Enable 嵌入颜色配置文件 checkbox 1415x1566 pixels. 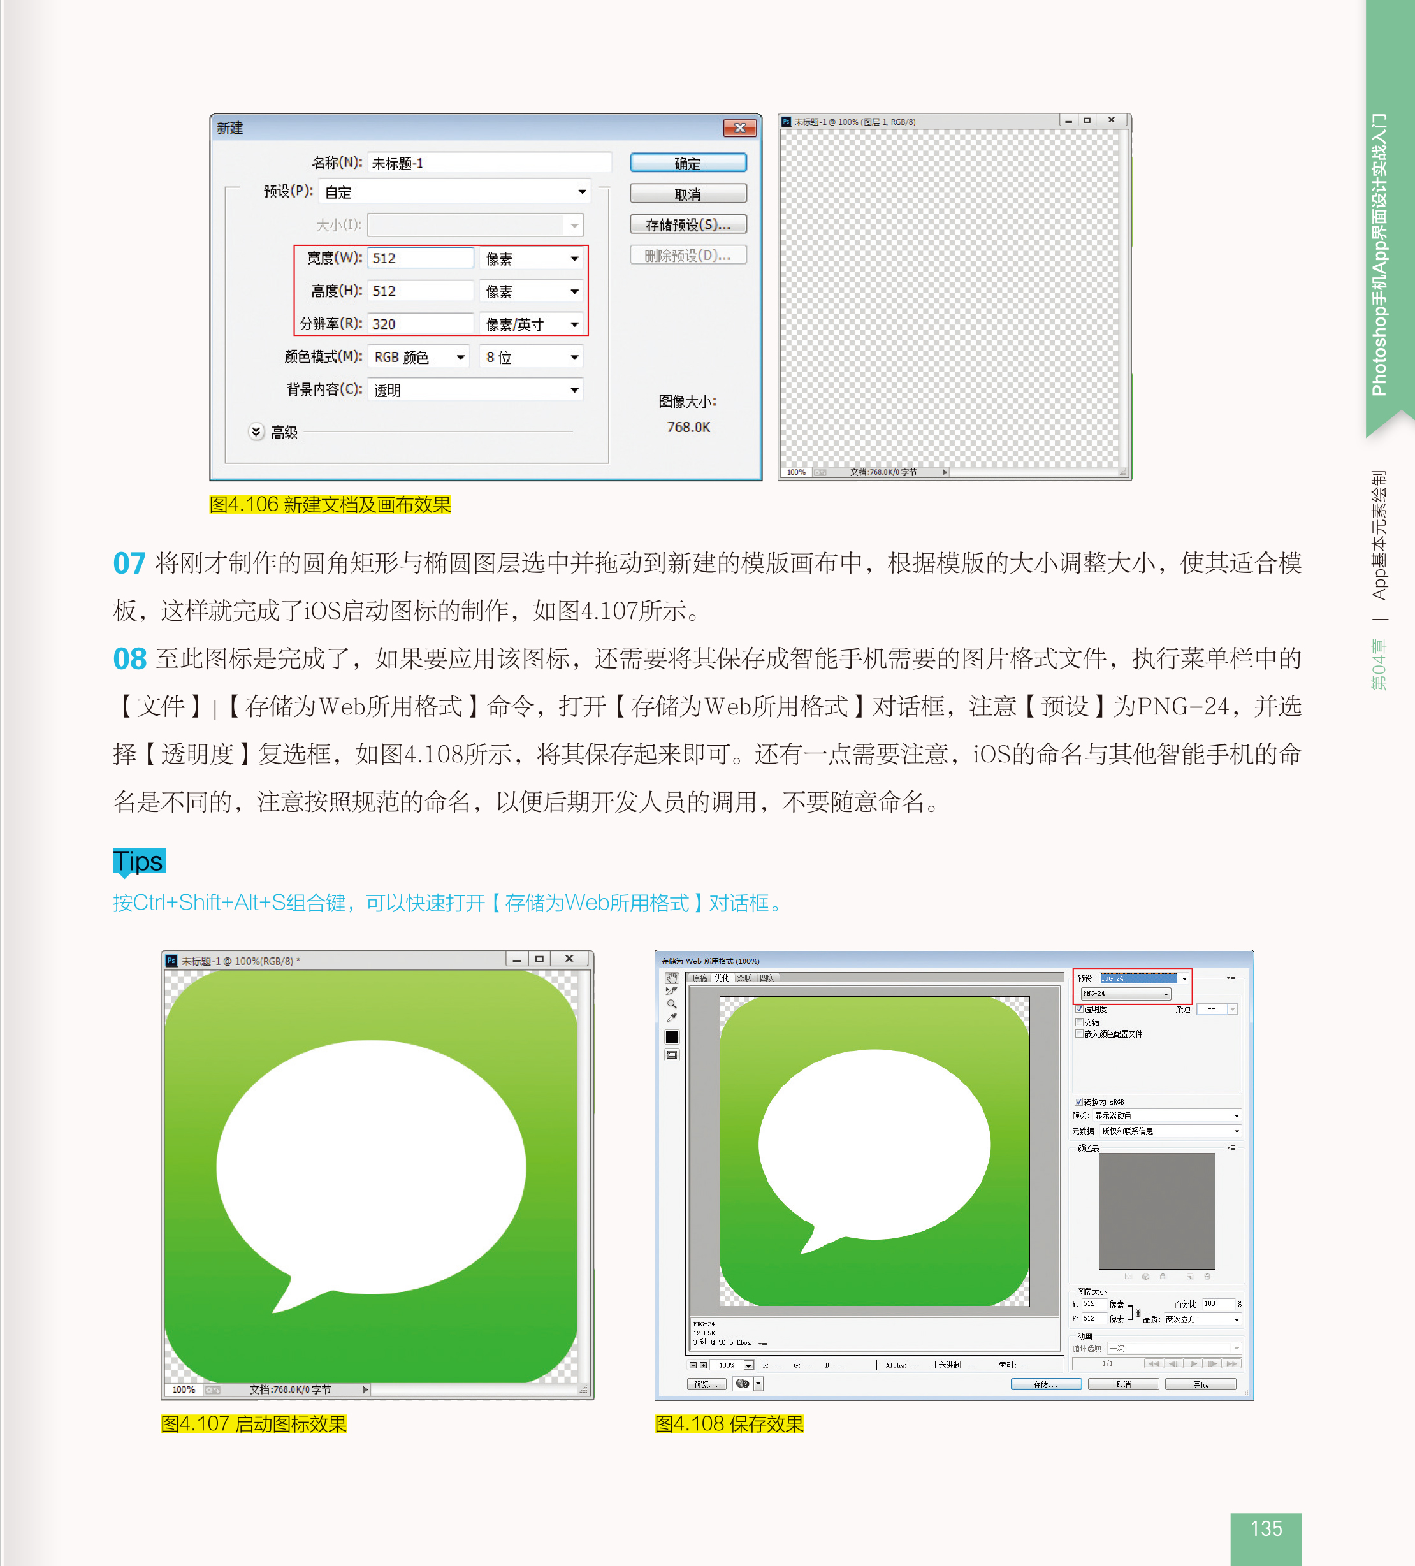1080,1034
